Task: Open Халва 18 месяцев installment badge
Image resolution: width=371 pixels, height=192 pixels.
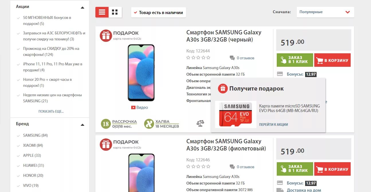Action: click(162, 124)
